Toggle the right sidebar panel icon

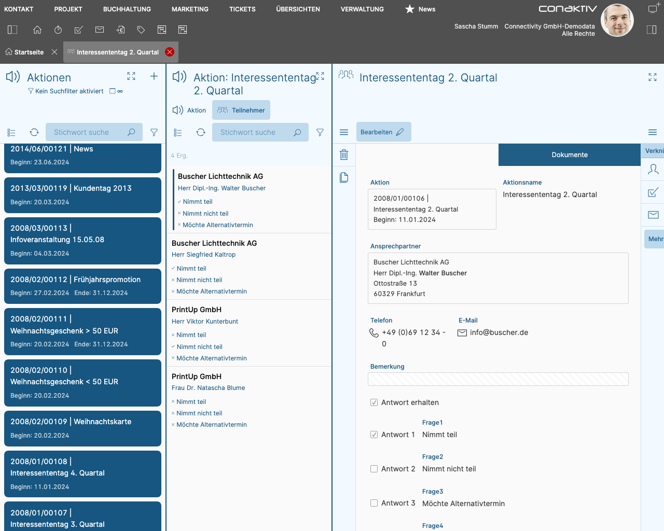[x=652, y=30]
